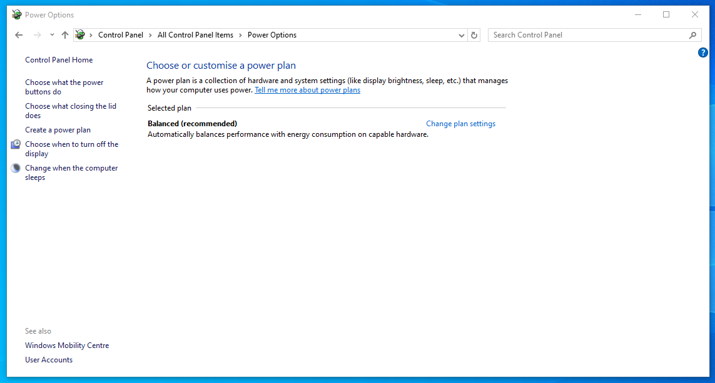Open Windows Mobility Centre link
Screen dimensions: 715x383
click(x=67, y=346)
